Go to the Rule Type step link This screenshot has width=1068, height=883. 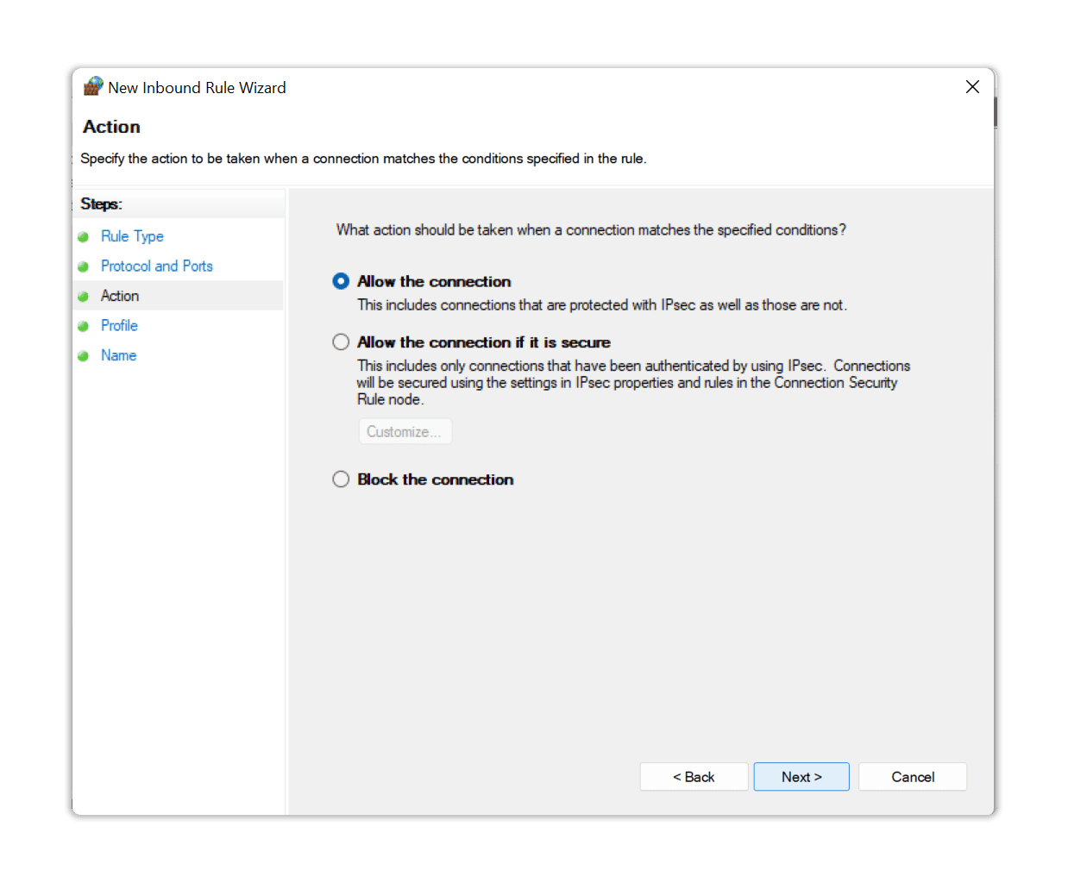pos(132,236)
